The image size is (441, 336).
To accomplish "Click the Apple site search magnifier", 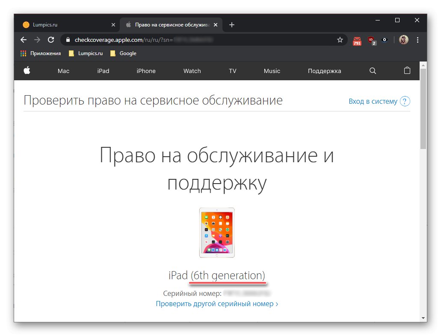I will (373, 71).
